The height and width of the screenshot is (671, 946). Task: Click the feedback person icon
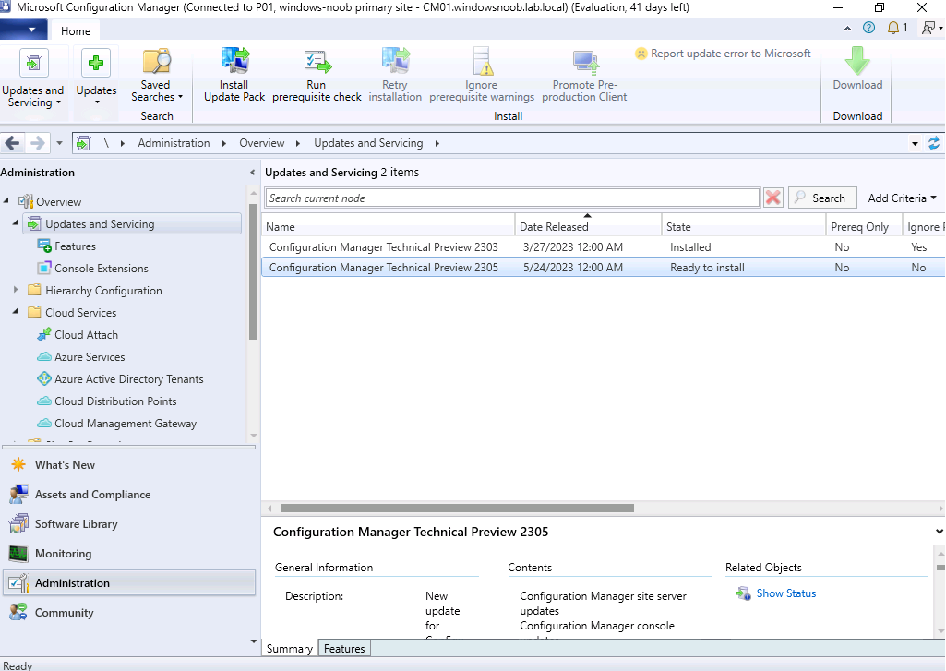point(928,28)
